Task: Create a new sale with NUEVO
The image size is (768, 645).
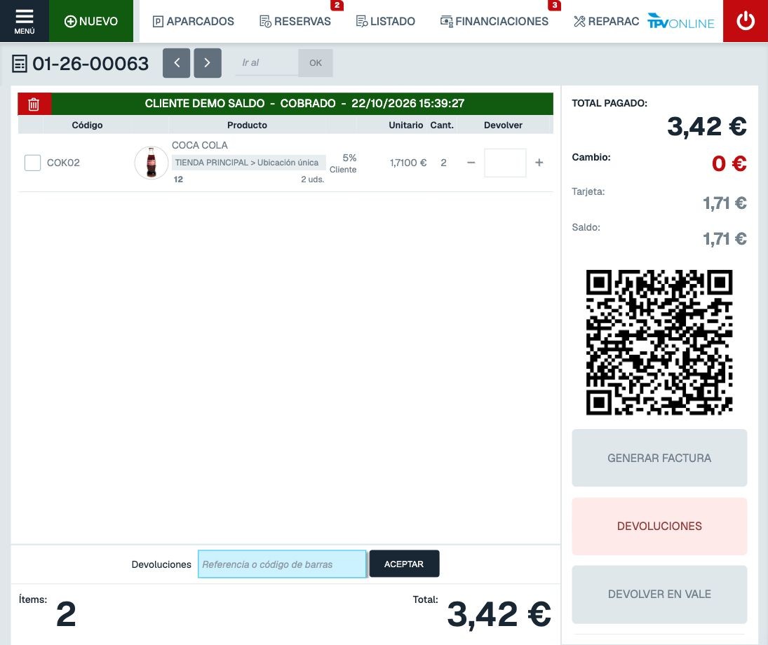Action: click(91, 21)
